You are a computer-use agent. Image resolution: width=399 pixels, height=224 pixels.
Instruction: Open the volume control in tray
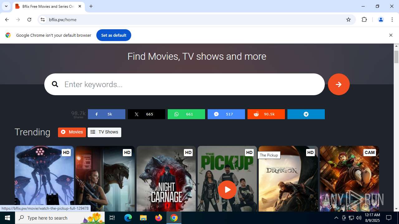[x=359, y=218]
